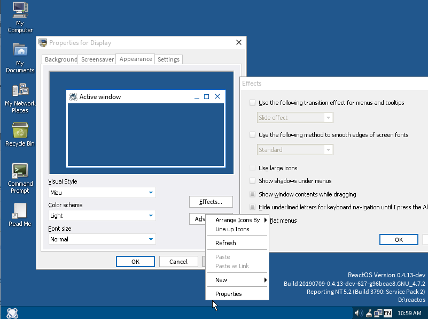This screenshot has width=428, height=319.
Task: Click the 'Color scheme' label
Action: (65, 205)
